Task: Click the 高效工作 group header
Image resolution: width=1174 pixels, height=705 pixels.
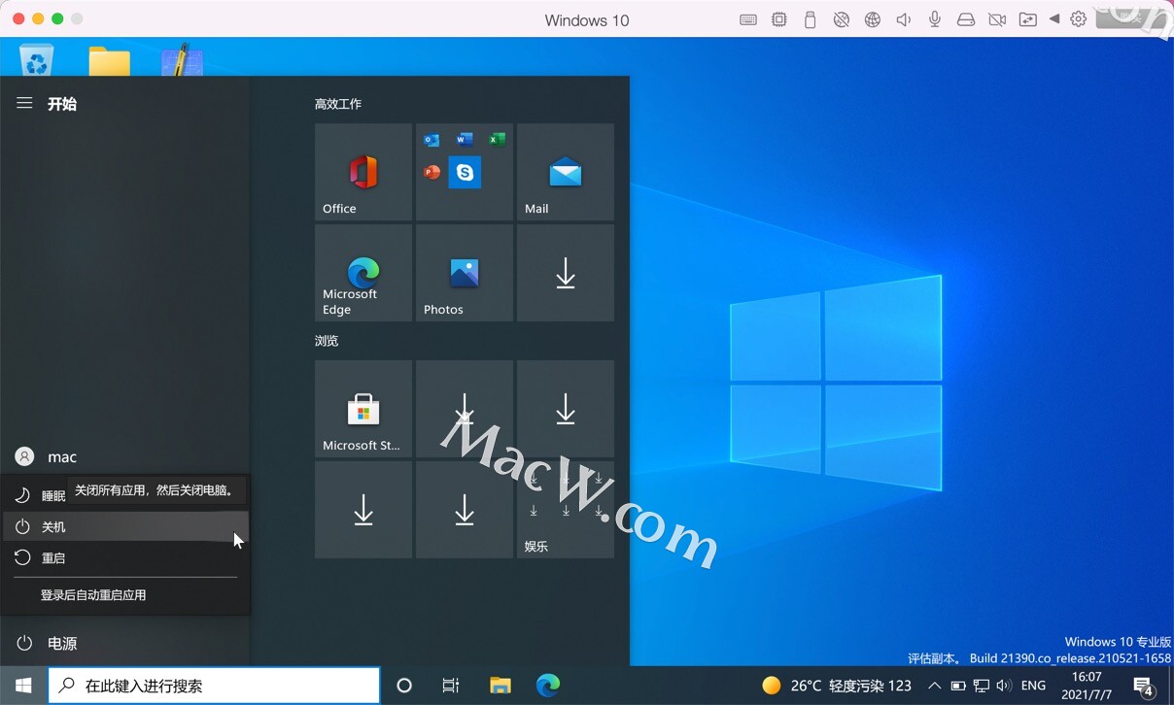Action: point(338,104)
